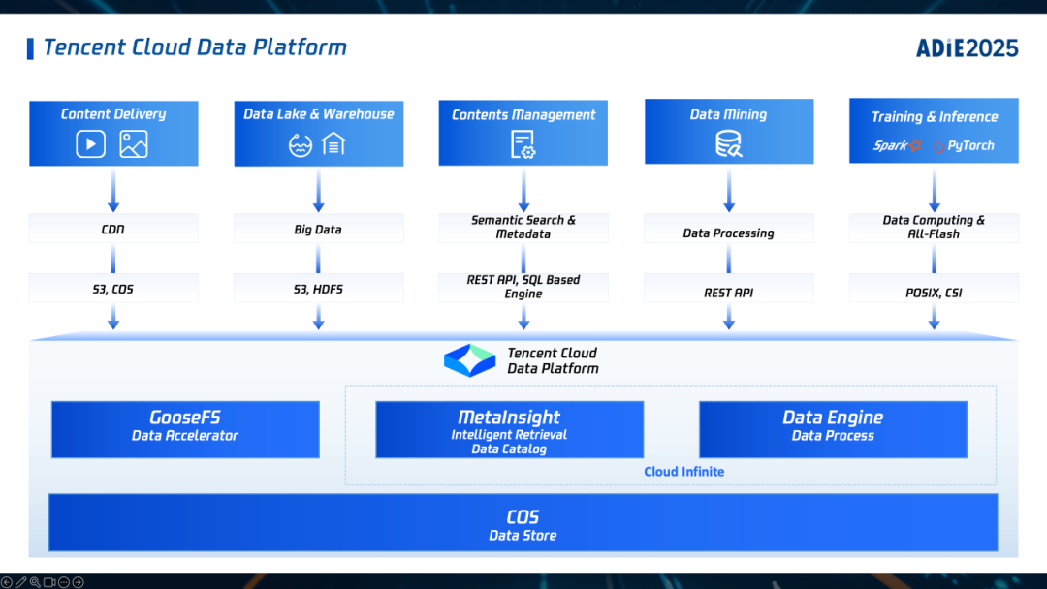
Task: Activate the slideshow zoom magnifier
Action: pyautogui.click(x=35, y=582)
